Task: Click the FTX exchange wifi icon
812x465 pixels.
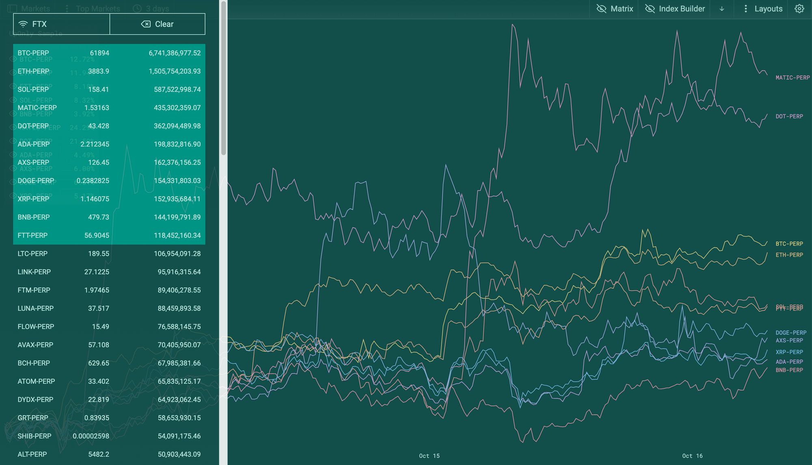Action: pos(23,24)
